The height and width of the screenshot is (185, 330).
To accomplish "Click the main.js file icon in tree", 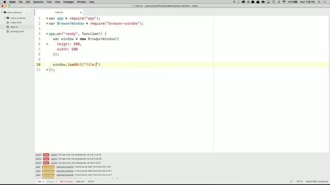I will point(8,27).
